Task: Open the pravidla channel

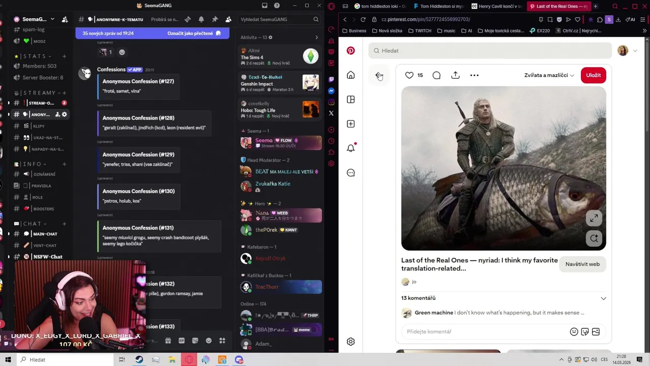Action: pos(41,186)
